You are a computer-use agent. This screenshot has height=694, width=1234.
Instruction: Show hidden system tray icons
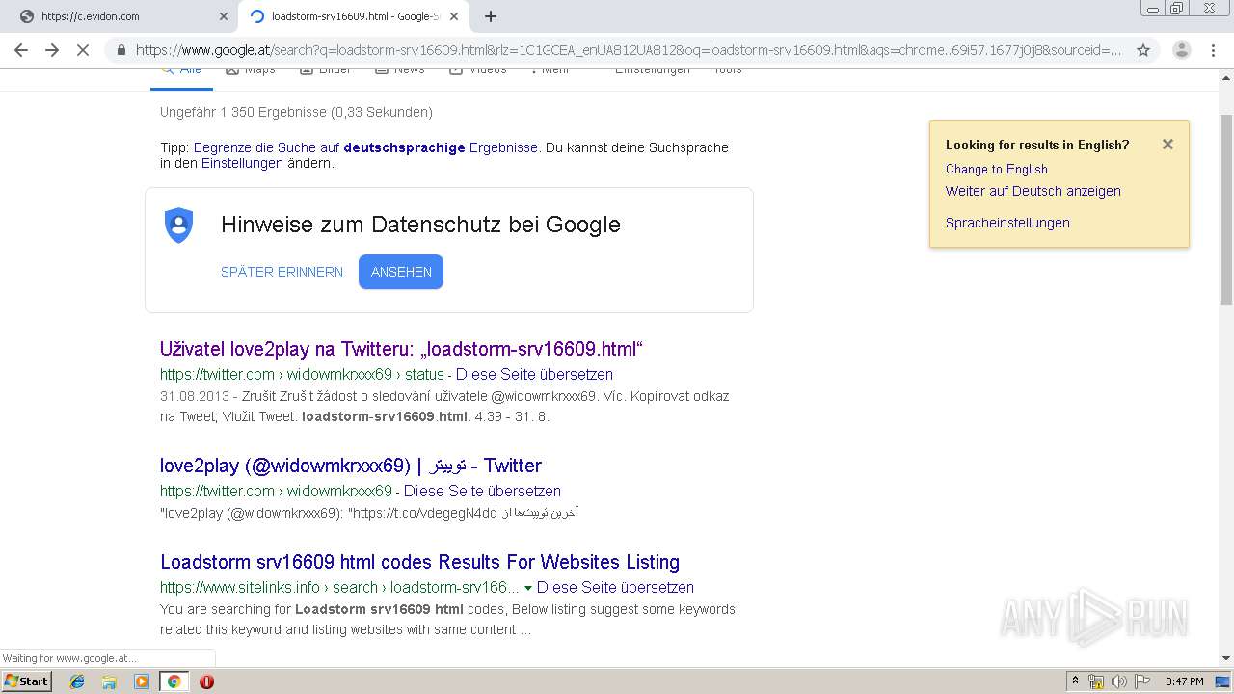1075,681
